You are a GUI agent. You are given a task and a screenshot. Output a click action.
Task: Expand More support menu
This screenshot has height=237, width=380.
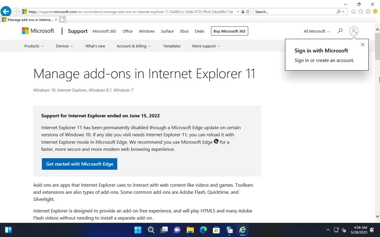coord(206,46)
